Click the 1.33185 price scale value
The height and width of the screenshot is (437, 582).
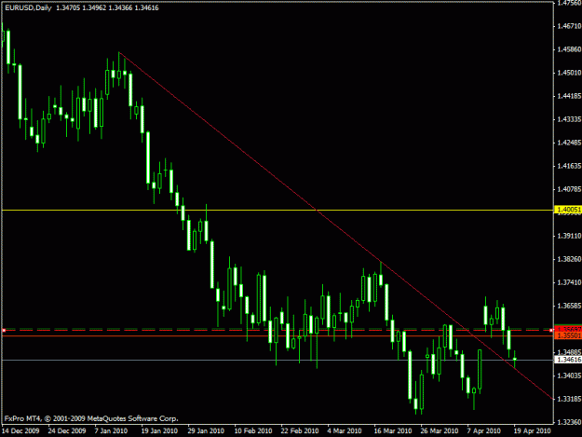tap(569, 399)
